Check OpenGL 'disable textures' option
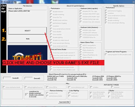135x107 pixels. coord(106,18)
